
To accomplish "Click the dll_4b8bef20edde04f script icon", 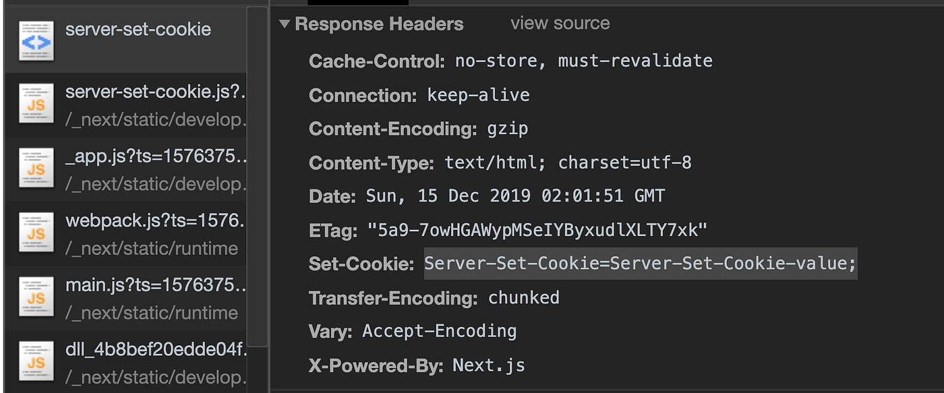I will [36, 359].
